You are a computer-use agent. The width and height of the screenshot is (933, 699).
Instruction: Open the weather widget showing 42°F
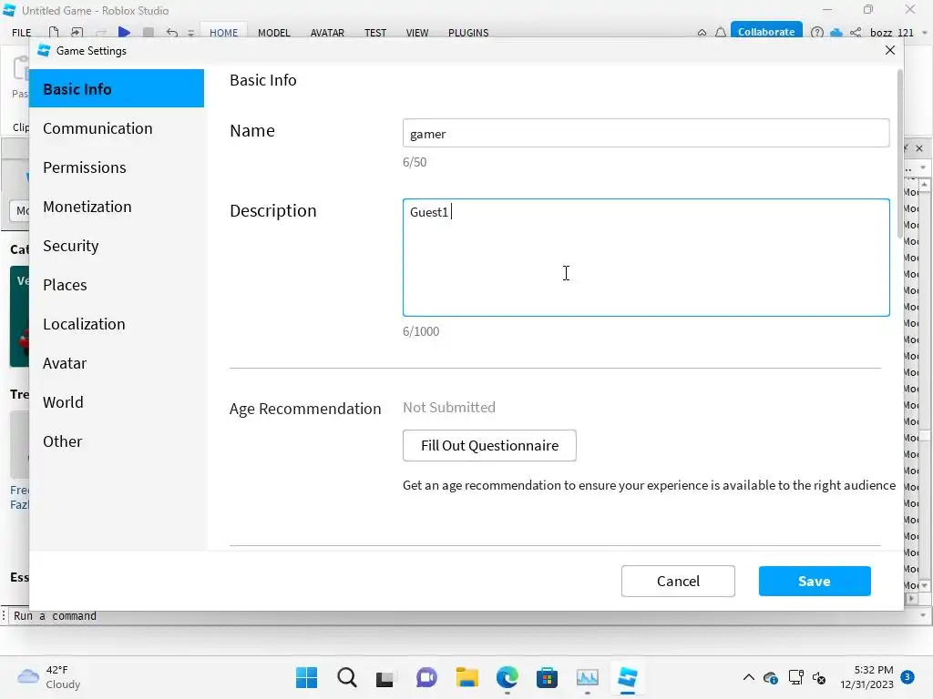coord(49,677)
